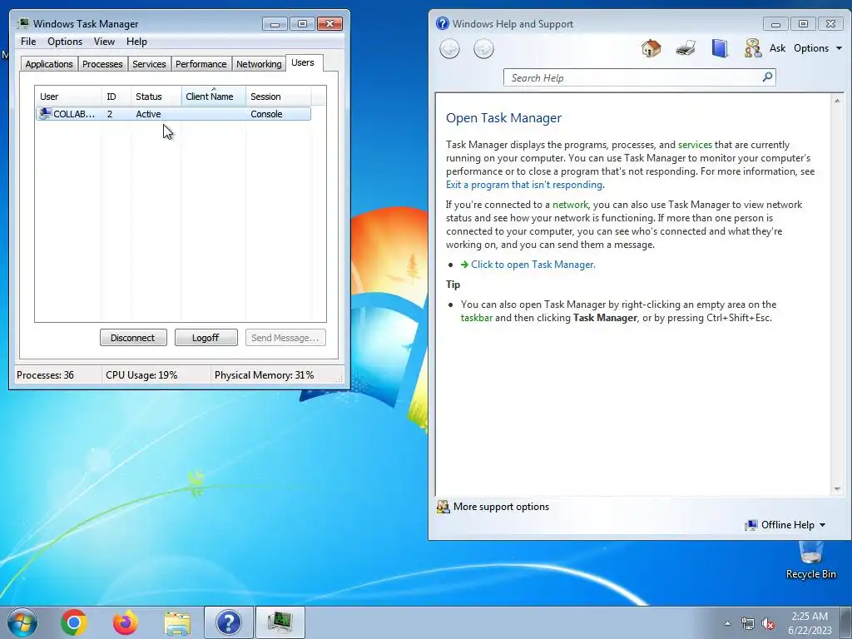The height and width of the screenshot is (639, 852).
Task: Go back in Help and Support
Action: point(449,49)
